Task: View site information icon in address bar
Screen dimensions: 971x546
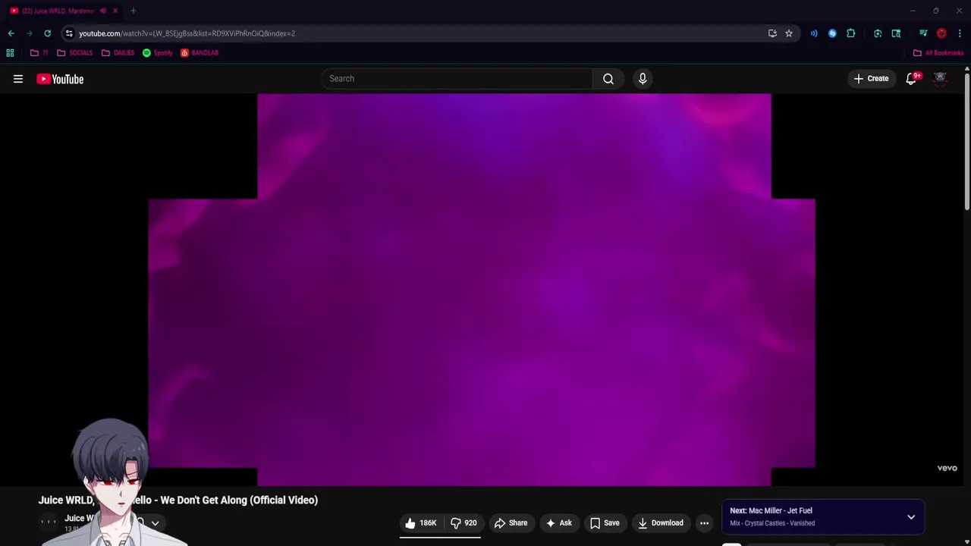Action: pos(69,33)
